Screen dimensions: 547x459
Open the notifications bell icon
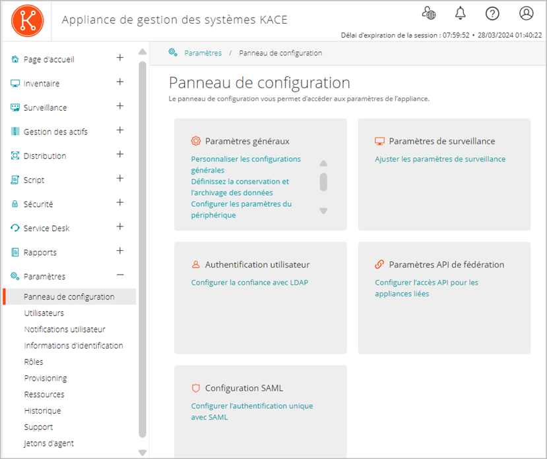[x=461, y=13]
